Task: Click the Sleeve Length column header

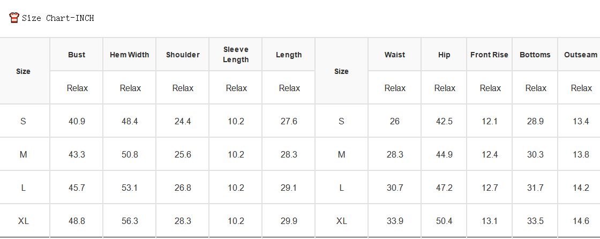Action: tap(236, 54)
